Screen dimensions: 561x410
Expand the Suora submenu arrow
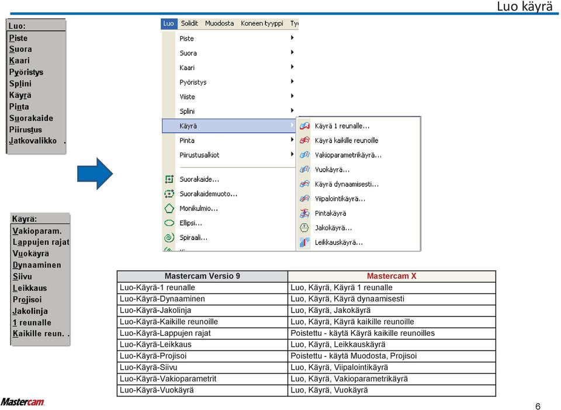coord(292,53)
